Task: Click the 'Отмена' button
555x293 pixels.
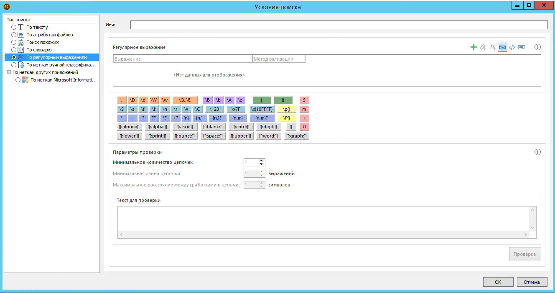Action: pyautogui.click(x=532, y=282)
